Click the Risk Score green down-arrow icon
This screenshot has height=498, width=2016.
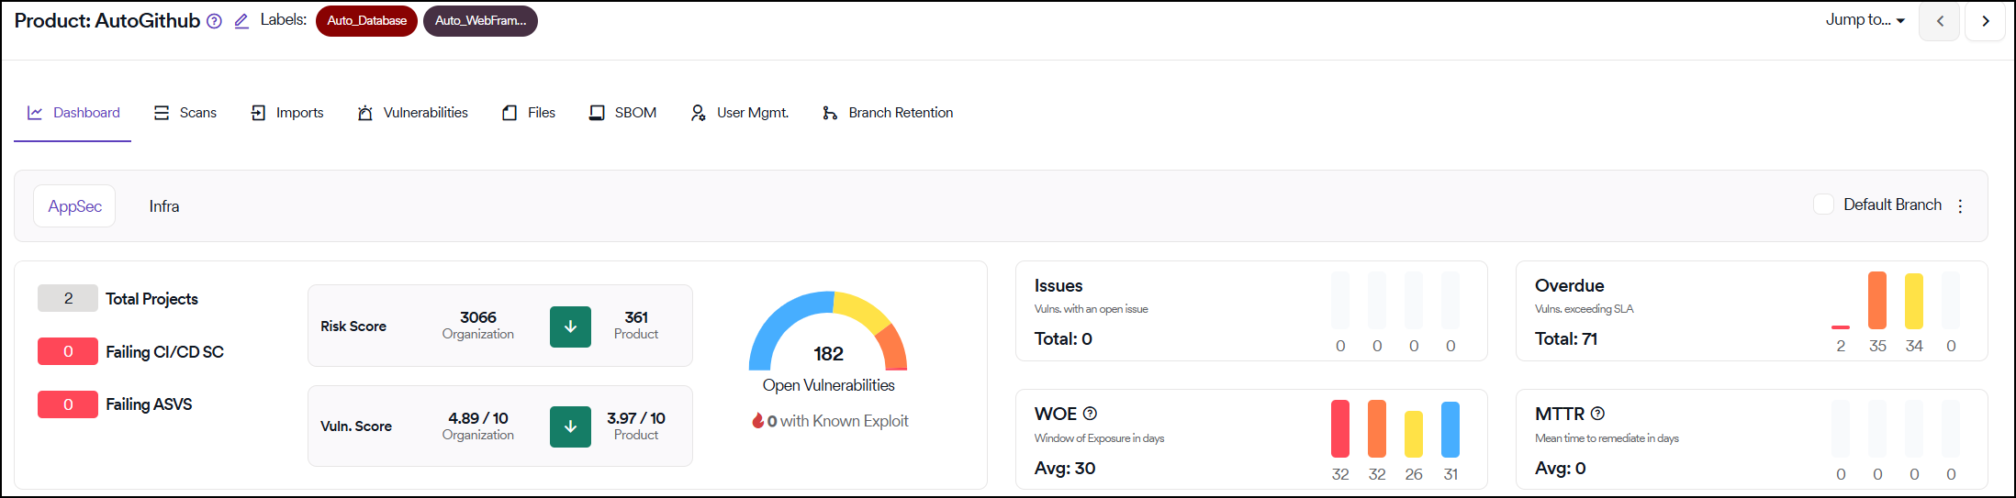pos(570,326)
